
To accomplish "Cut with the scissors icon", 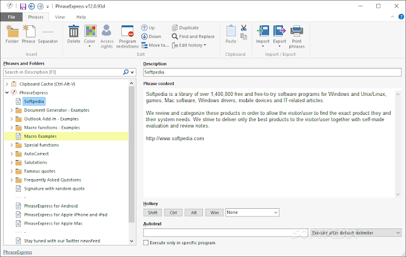I will click(x=244, y=28).
